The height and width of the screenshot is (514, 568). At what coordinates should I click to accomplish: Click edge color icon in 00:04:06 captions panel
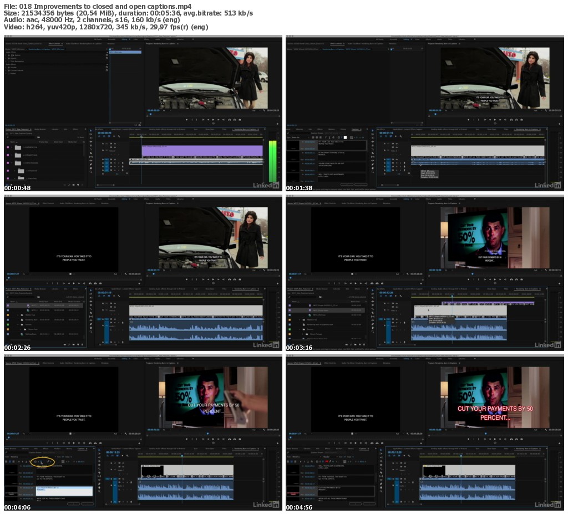point(41,462)
